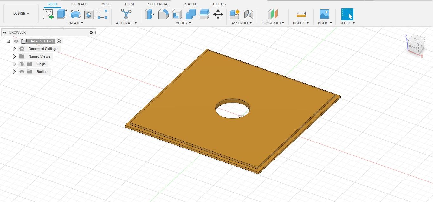433x202 pixels.
Task: Switch to the PLASTIC tab
Action: [x=191, y=4]
